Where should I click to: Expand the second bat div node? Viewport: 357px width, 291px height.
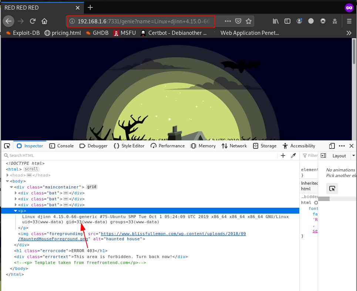click(16, 199)
